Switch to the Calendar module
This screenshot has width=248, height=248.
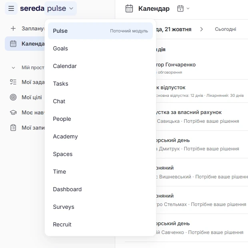tap(100, 66)
